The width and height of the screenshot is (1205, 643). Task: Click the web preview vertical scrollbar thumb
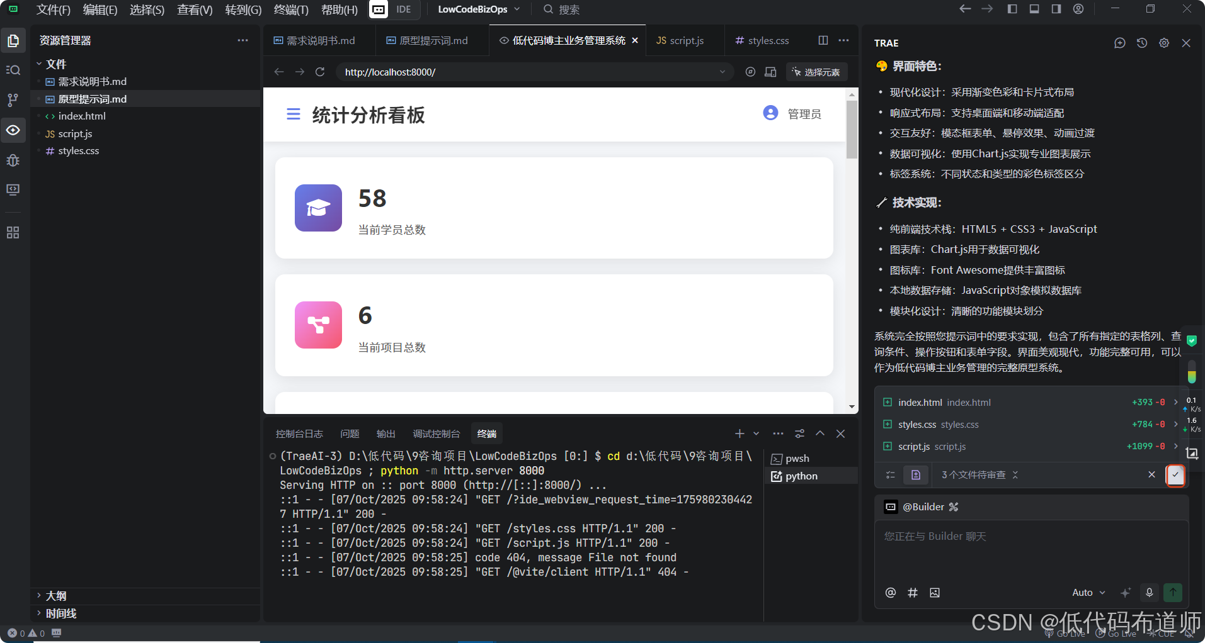click(x=852, y=128)
